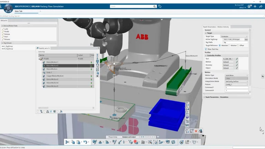Click the tag icon beside the search box
Image resolution: width=265 pixels, height=149 pixels.
click(x=160, y=7)
